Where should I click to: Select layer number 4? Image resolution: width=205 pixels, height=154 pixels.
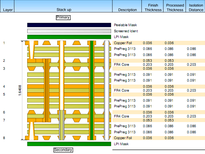coord(4,86)
